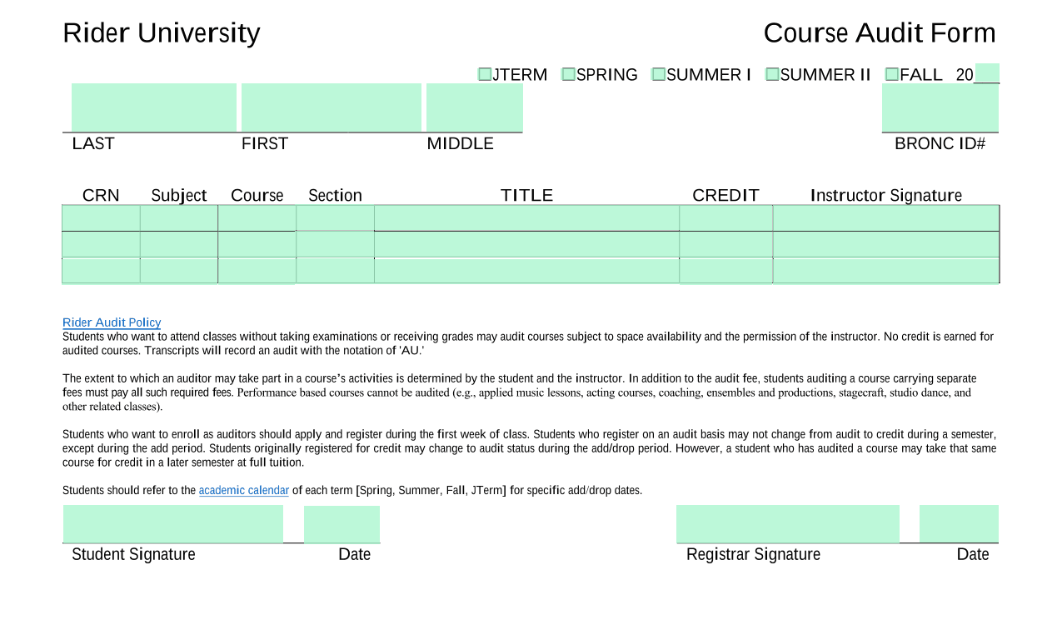Click the first row CRN field

coord(101,218)
